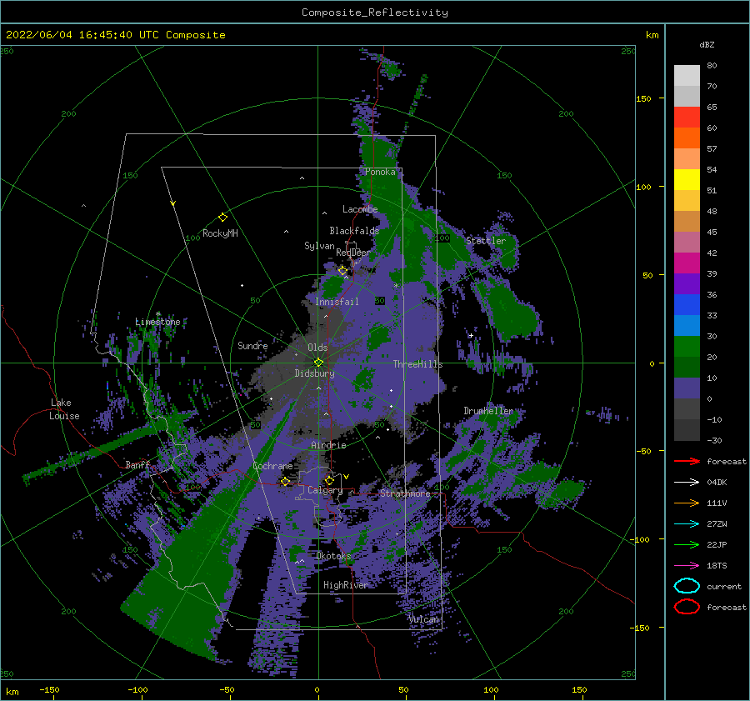This screenshot has width=750, height=701.
Task: Click the yellow diamond marker below RedDeer
Action: [342, 271]
